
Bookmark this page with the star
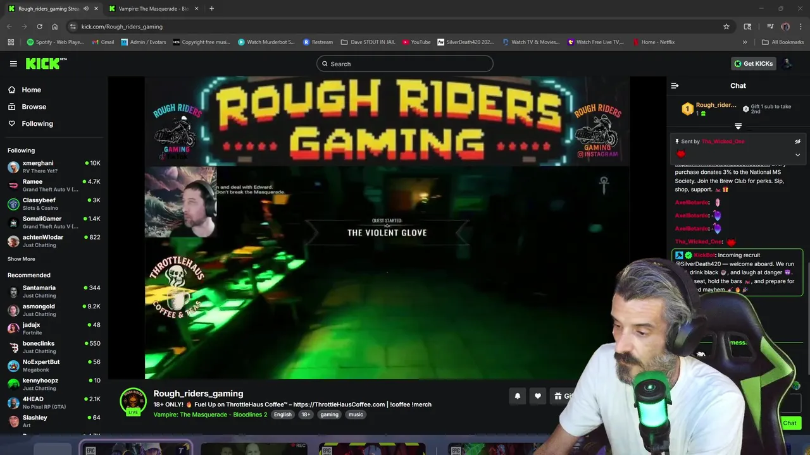point(726,27)
